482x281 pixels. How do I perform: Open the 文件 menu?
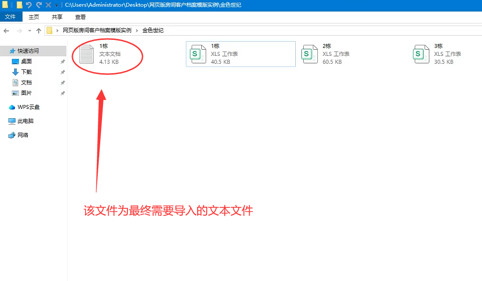point(10,17)
